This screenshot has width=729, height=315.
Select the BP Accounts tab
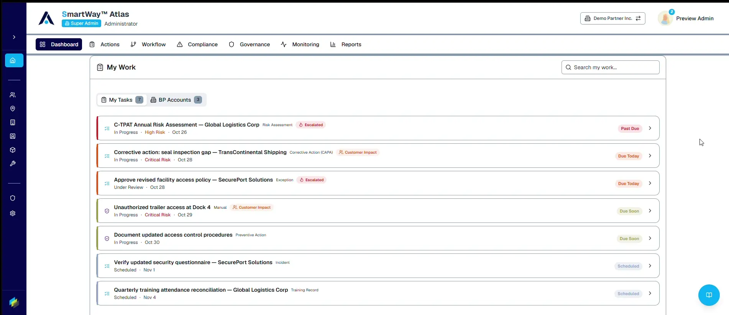click(x=176, y=100)
